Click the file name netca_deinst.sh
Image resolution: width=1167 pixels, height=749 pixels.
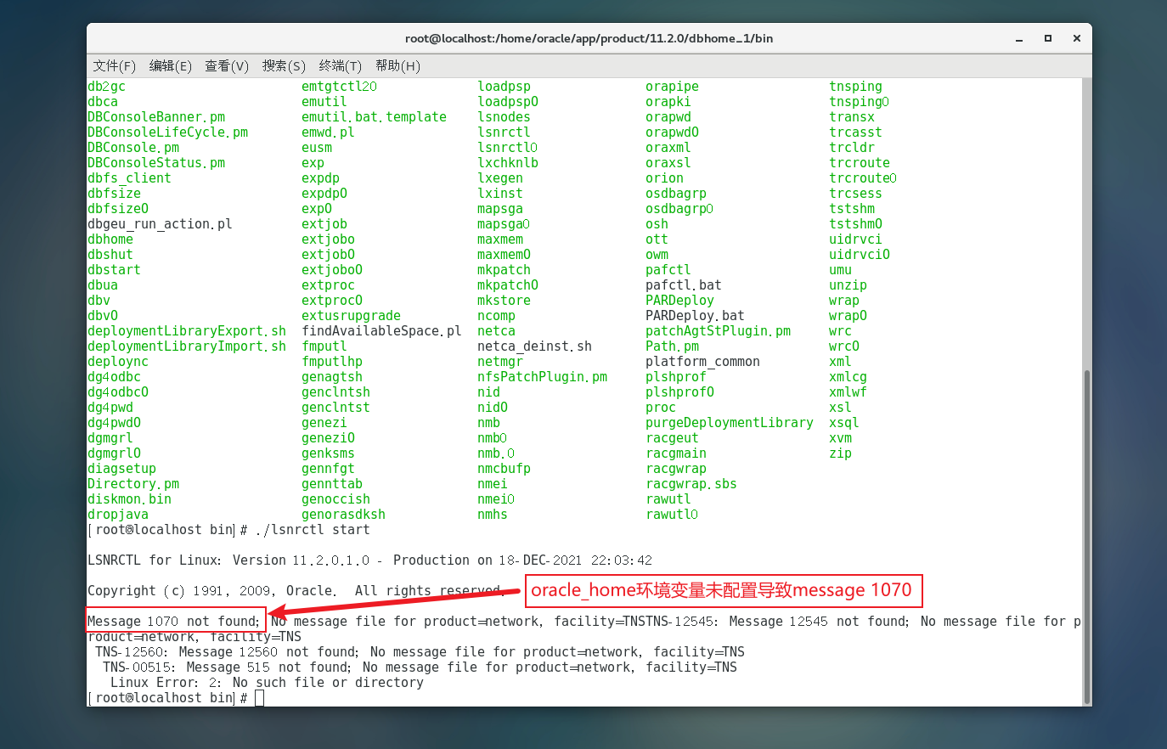[x=534, y=346]
